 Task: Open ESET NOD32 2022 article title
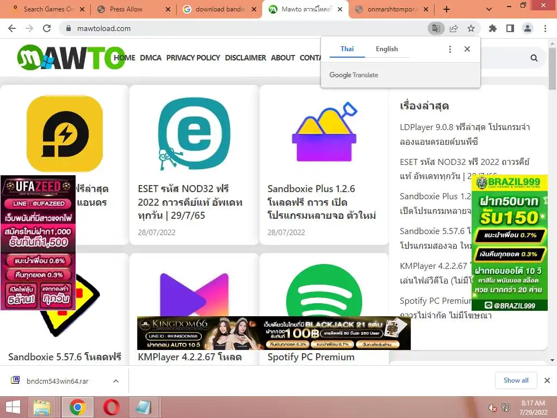click(190, 202)
